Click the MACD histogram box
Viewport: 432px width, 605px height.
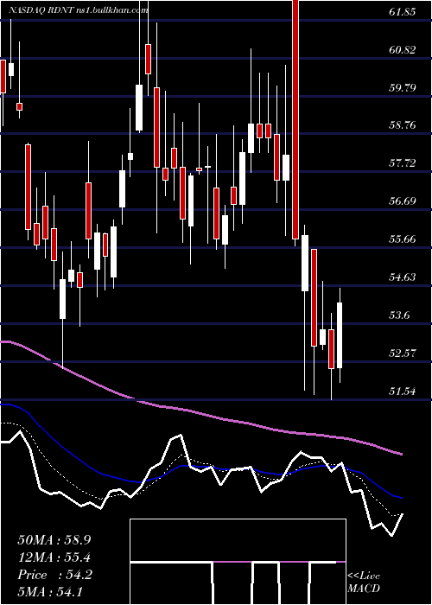point(238,562)
